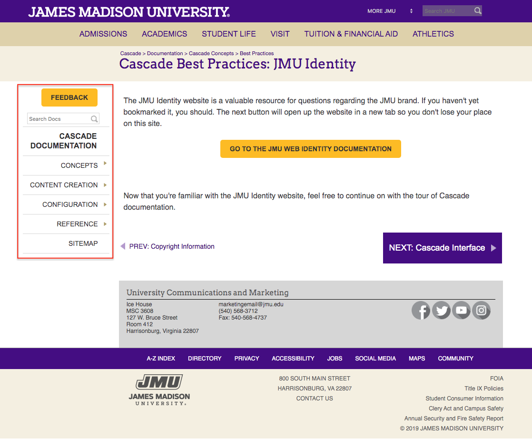
Task: Open the Academics menu
Action: (164, 34)
